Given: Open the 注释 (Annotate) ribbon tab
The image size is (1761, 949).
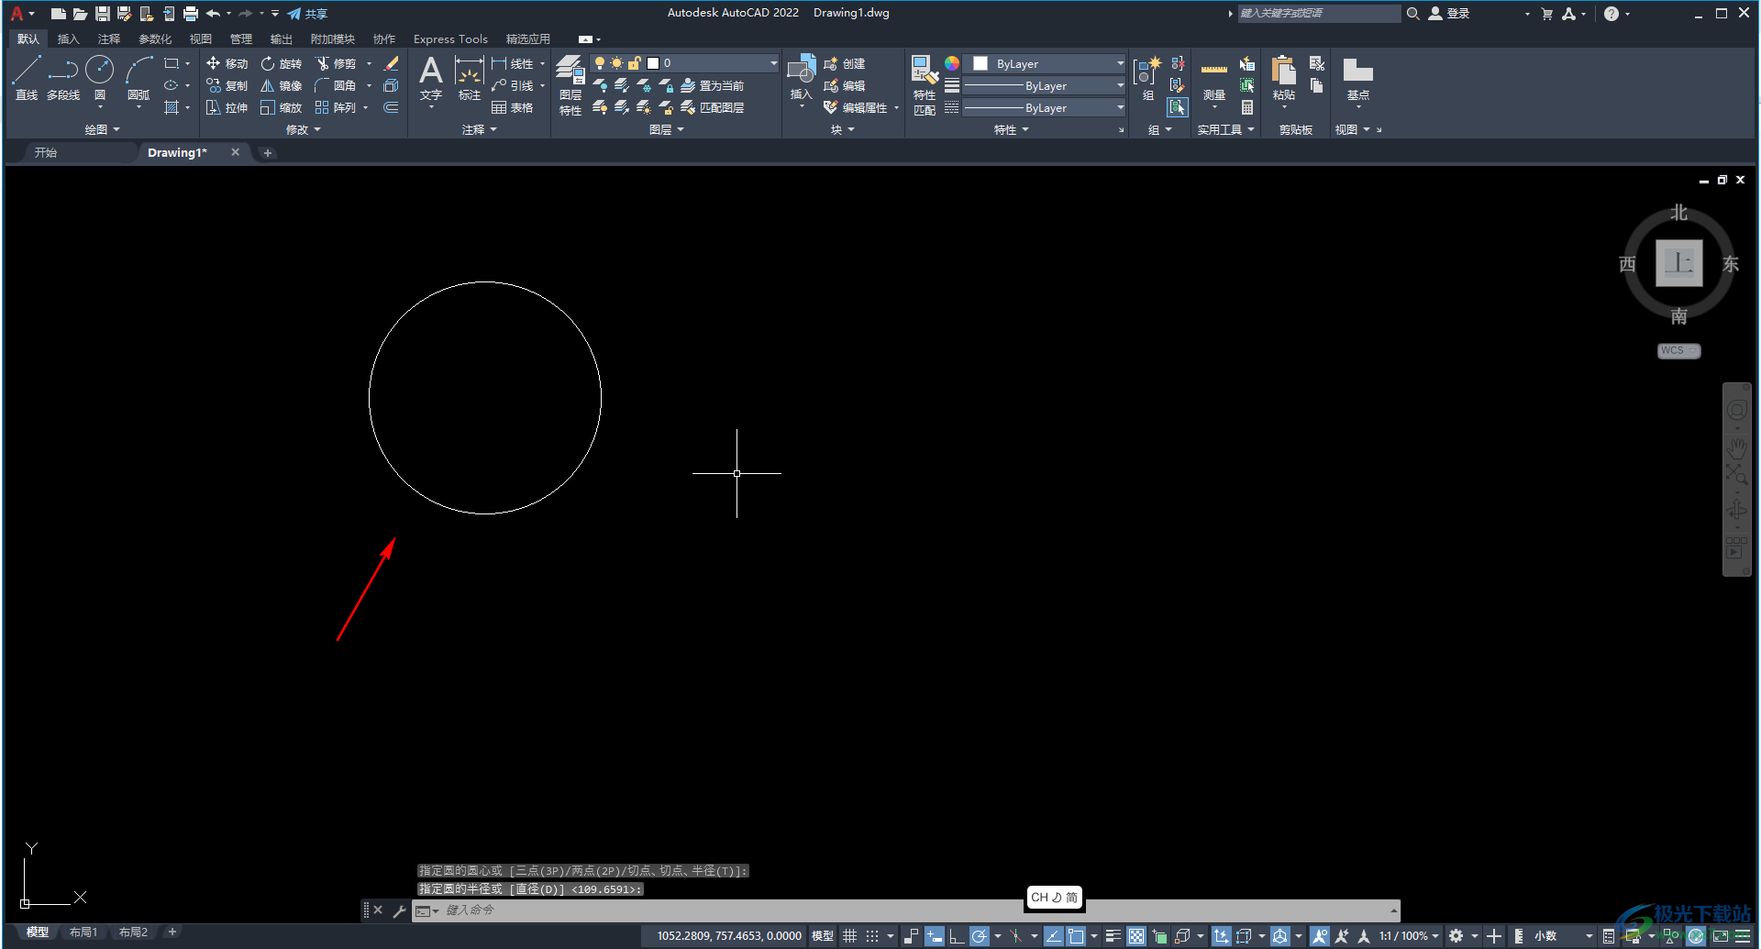Looking at the screenshot, I should pyautogui.click(x=109, y=39).
